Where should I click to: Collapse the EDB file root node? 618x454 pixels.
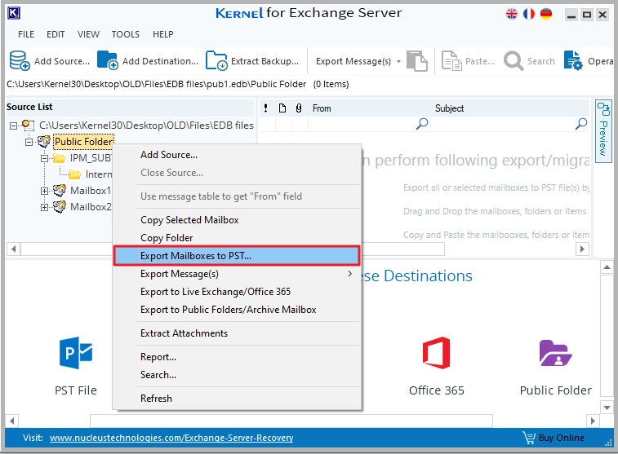click(13, 126)
